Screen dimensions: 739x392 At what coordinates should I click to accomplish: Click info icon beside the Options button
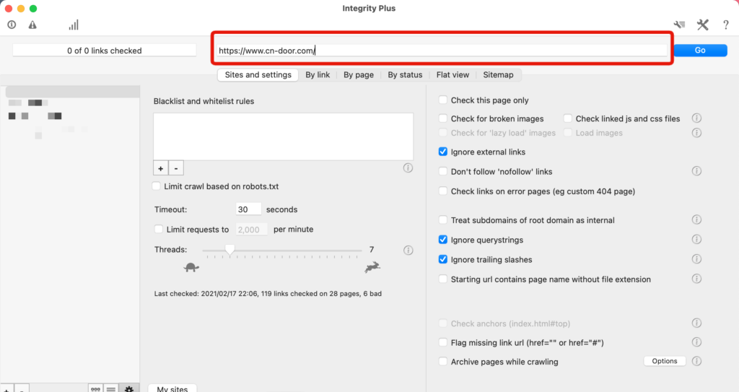coord(696,361)
